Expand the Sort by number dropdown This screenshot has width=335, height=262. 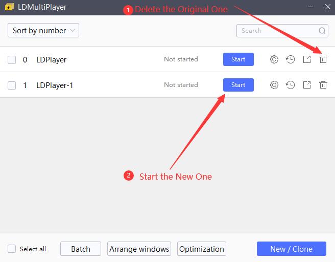(x=43, y=30)
